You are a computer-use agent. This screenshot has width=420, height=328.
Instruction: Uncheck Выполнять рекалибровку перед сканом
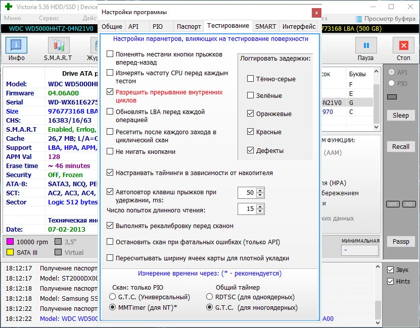pos(110,226)
